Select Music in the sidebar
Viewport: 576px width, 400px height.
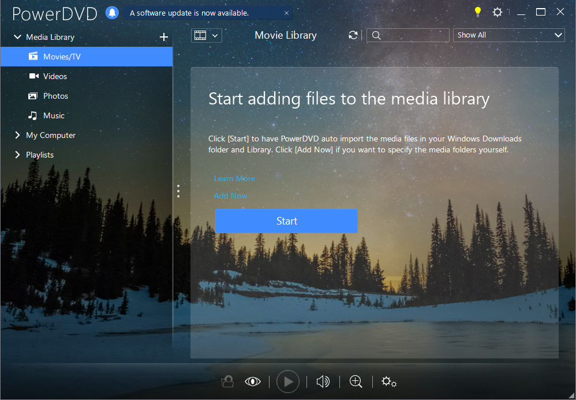54,115
